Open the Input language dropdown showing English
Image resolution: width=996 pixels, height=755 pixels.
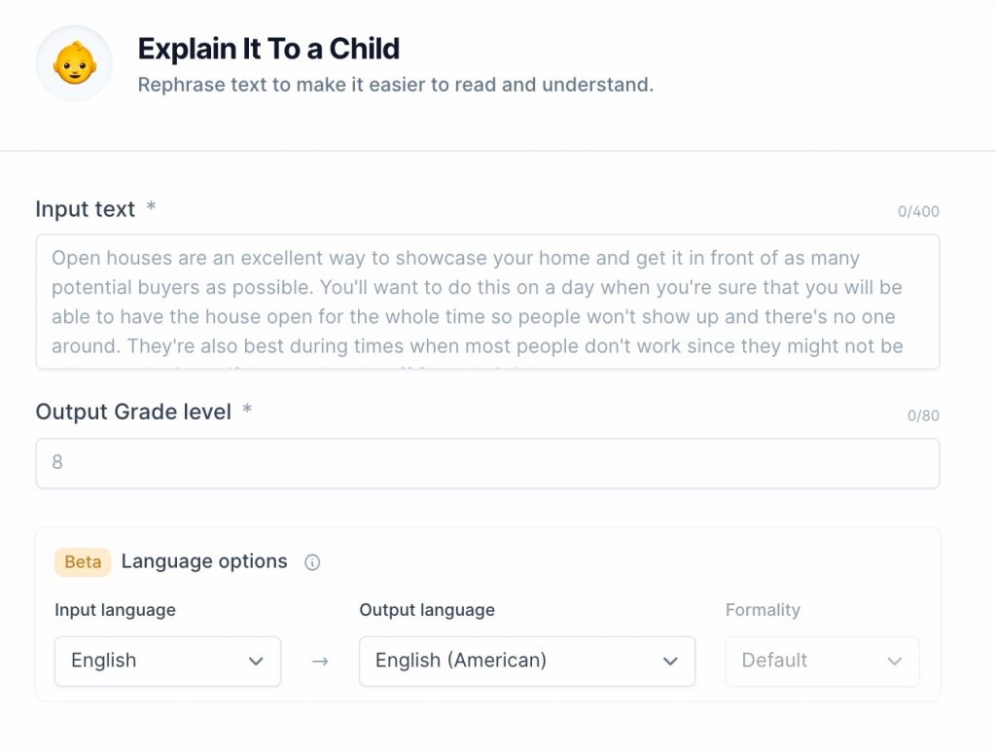(x=167, y=661)
